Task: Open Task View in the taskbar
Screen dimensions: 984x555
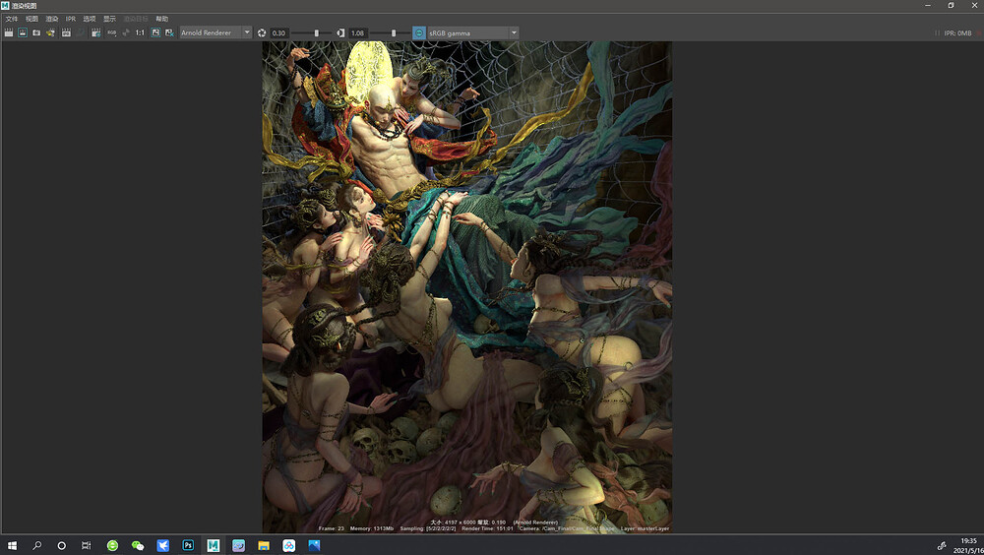Action: pos(87,545)
